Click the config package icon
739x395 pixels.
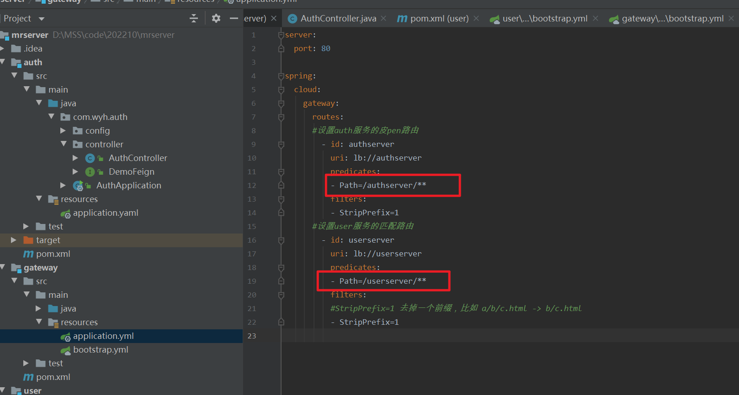coord(78,131)
